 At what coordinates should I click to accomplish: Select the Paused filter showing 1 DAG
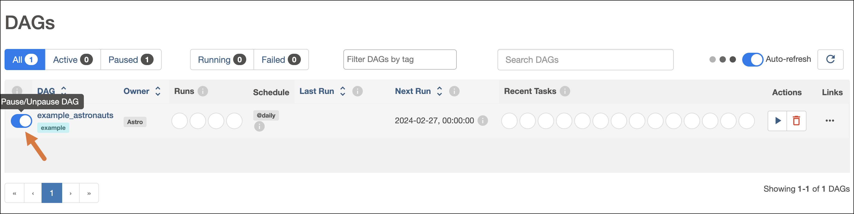coord(131,60)
